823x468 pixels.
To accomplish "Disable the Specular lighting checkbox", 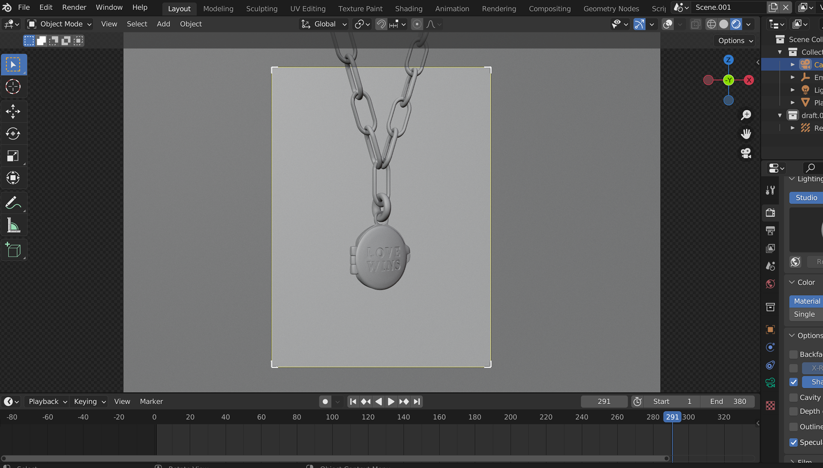I will pyautogui.click(x=793, y=442).
